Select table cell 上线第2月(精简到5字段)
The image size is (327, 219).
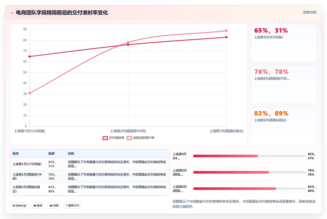tap(28, 177)
